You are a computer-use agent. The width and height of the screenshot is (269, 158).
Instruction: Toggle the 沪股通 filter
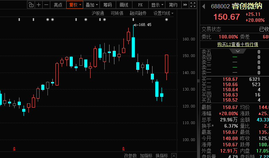tap(98, 13)
